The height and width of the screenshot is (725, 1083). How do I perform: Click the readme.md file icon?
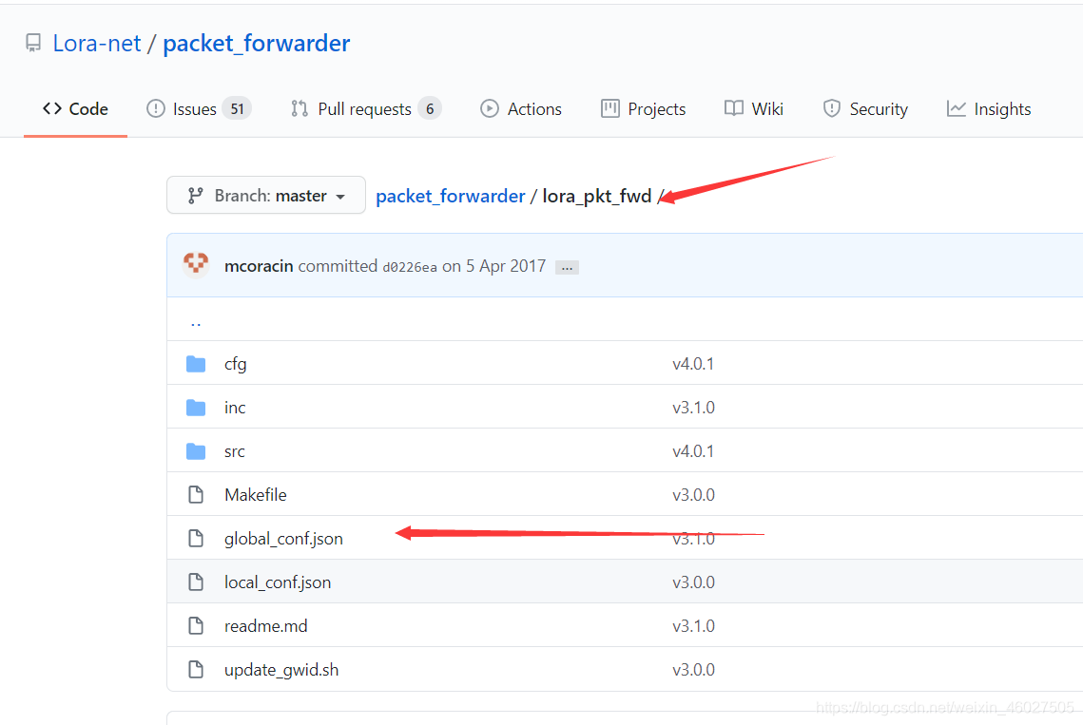tap(196, 625)
